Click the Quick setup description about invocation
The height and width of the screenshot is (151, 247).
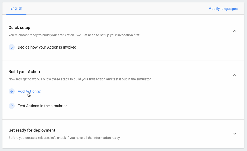point(74,35)
